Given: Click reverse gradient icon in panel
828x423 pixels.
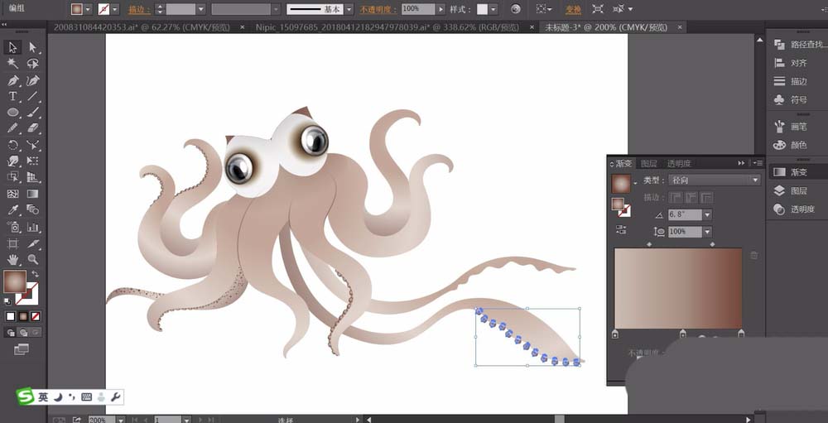Looking at the screenshot, I should pos(621,229).
